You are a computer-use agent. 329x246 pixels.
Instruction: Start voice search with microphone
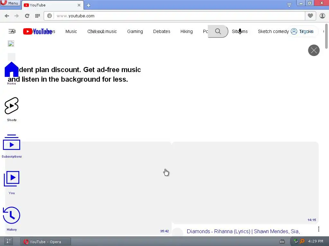point(240,31)
